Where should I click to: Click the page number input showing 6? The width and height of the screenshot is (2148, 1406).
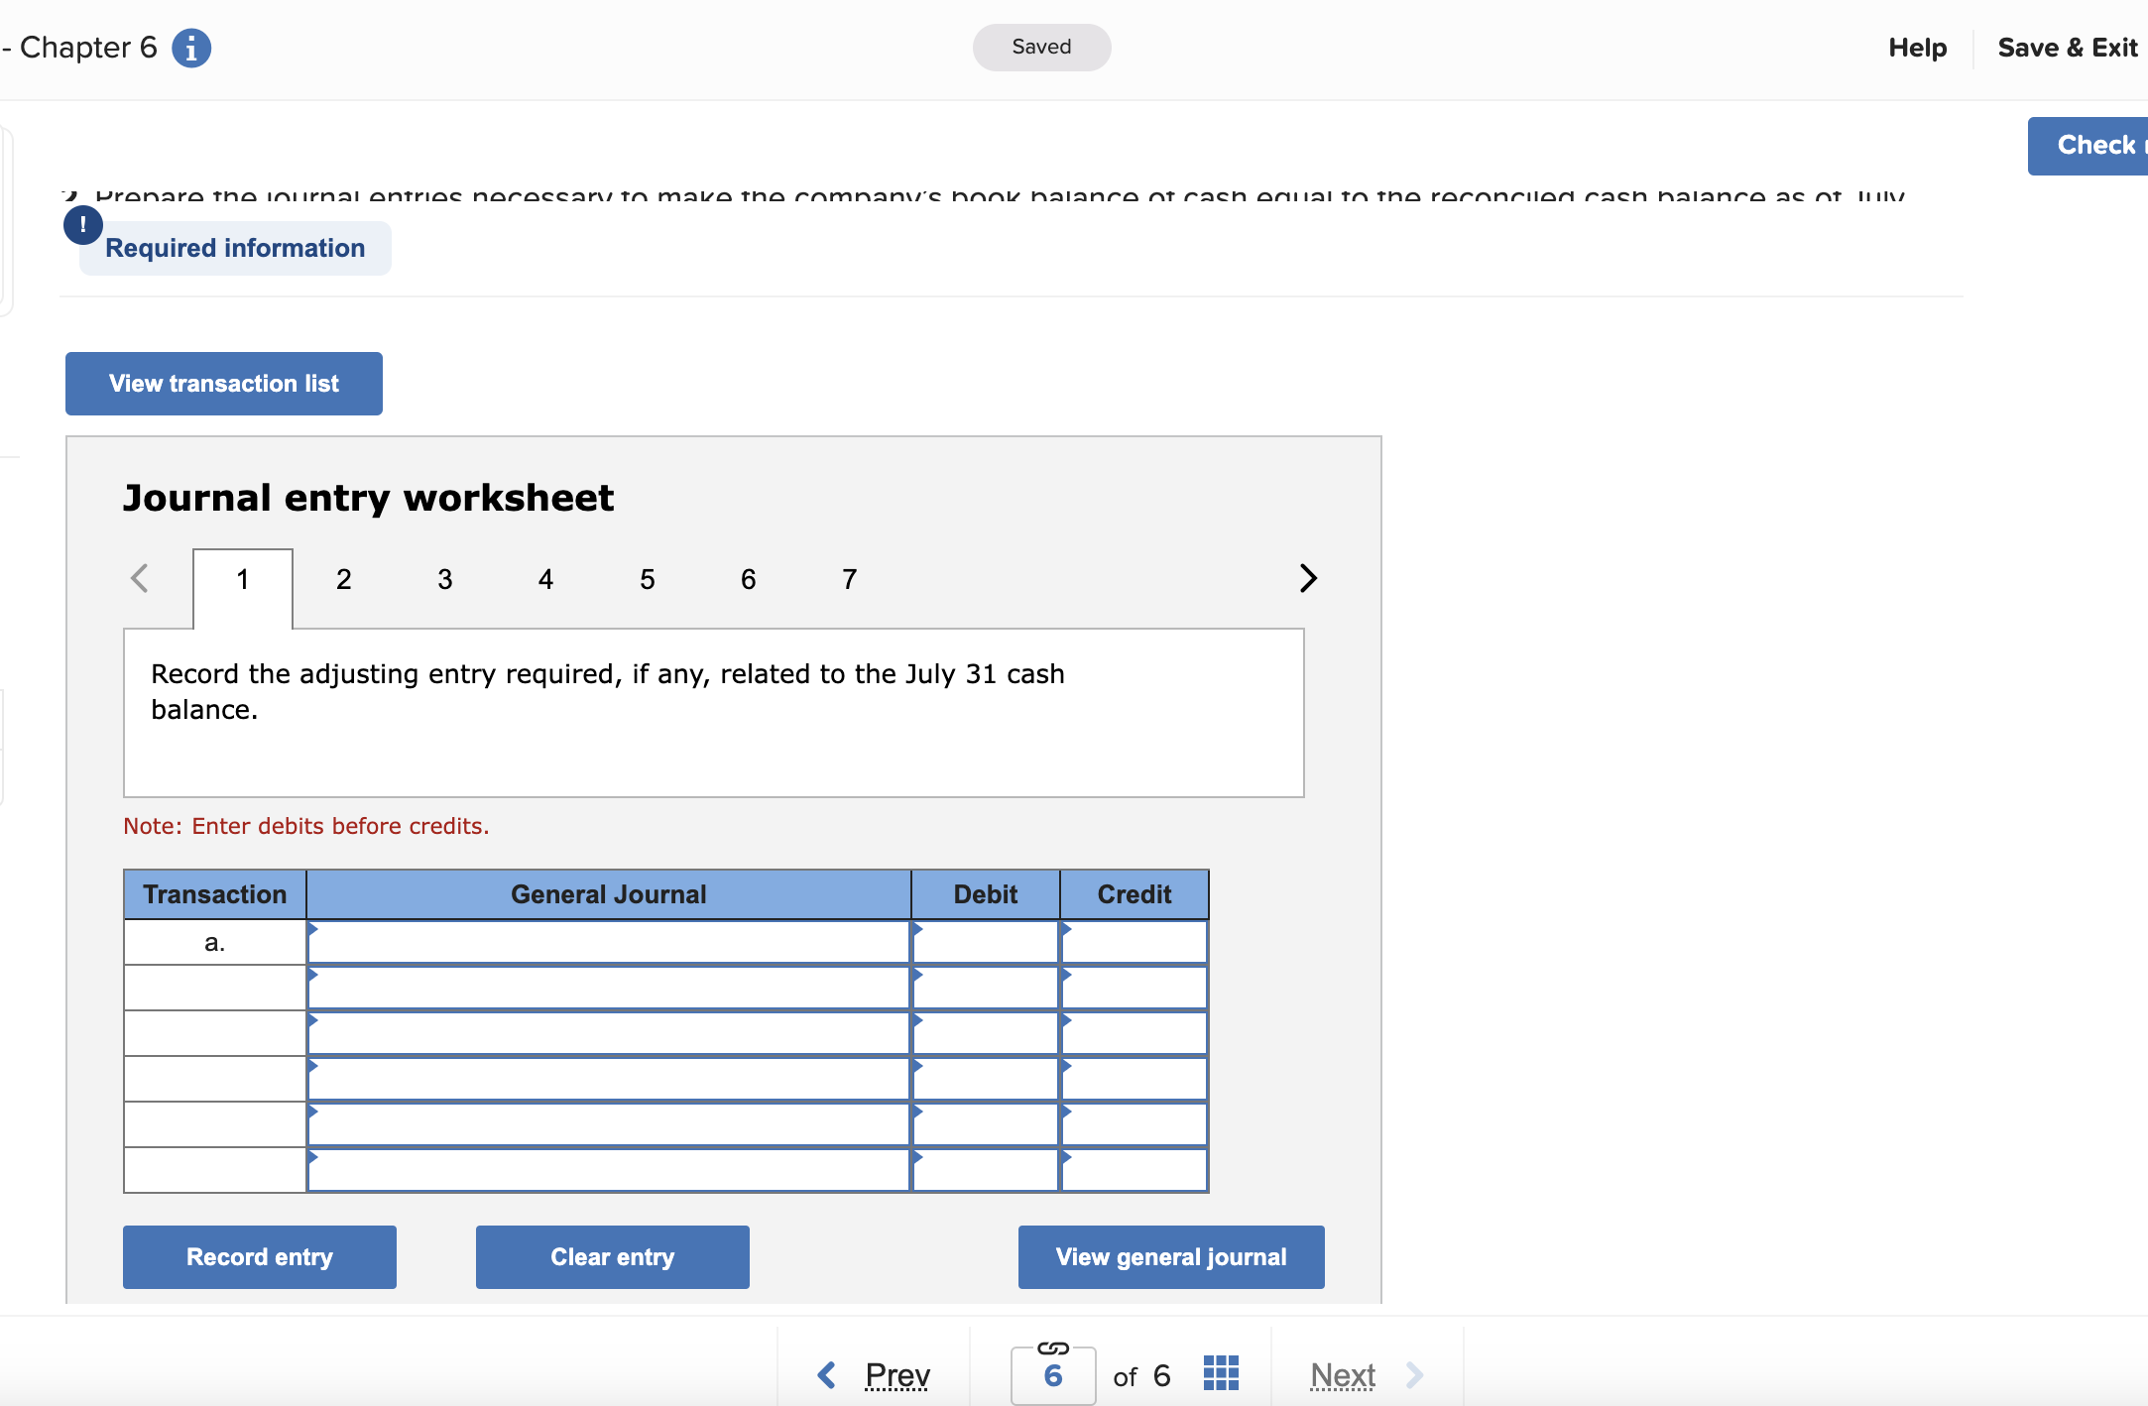tap(1052, 1375)
